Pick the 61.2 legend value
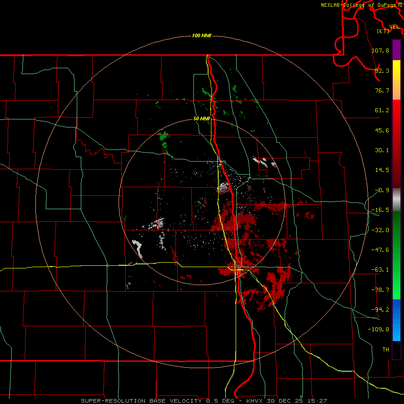Viewport: 404px width, 404px height. tap(382, 110)
